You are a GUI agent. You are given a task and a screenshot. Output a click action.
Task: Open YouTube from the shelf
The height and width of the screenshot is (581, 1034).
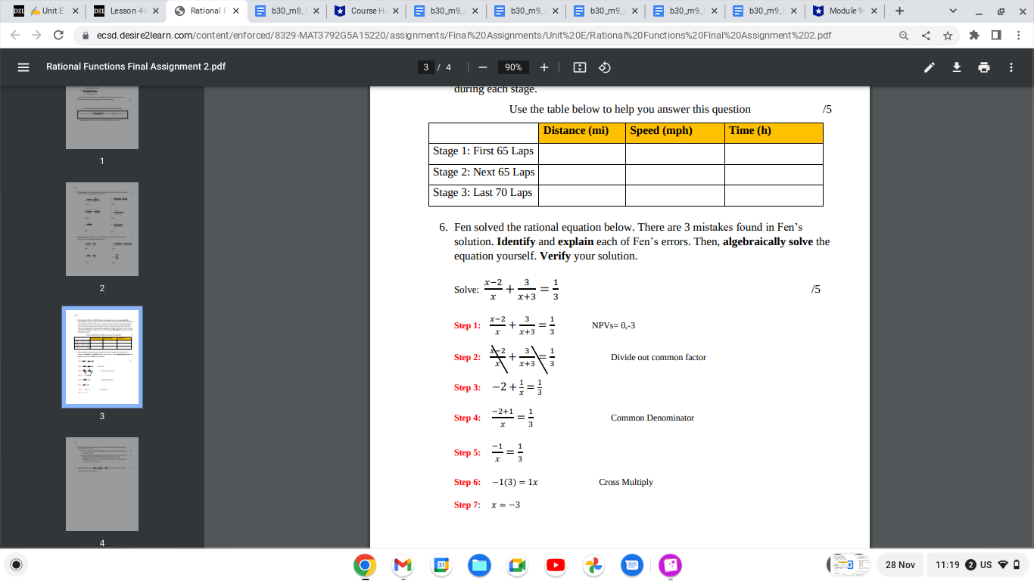(x=556, y=565)
